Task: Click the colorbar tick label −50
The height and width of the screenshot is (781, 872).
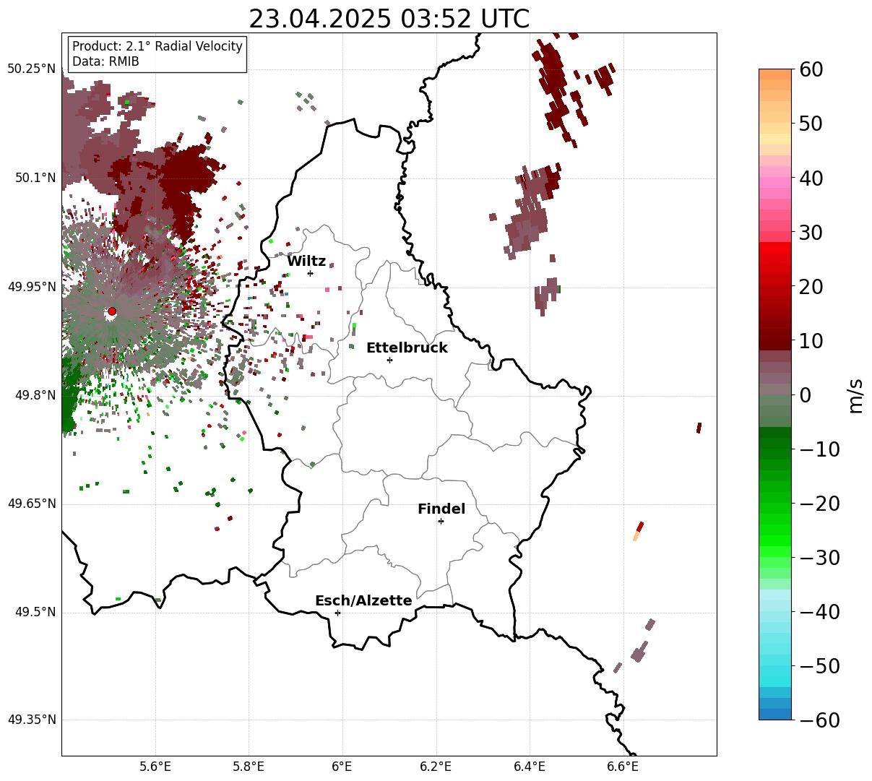Action: (x=819, y=665)
